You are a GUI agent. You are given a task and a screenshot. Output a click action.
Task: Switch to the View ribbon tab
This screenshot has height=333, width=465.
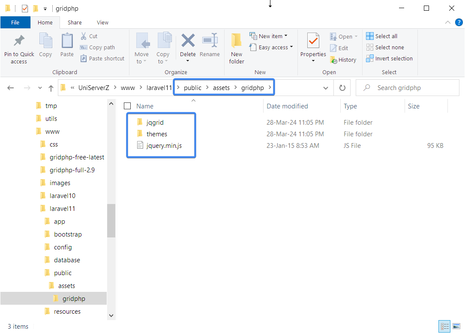click(x=102, y=22)
